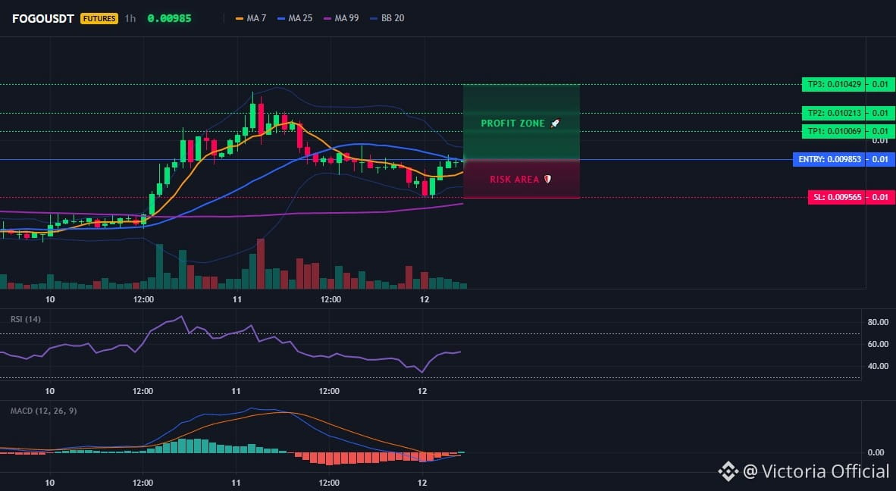Click the ENTRY: 0.009853 price label
The height and width of the screenshot is (491, 896).
coord(829,159)
